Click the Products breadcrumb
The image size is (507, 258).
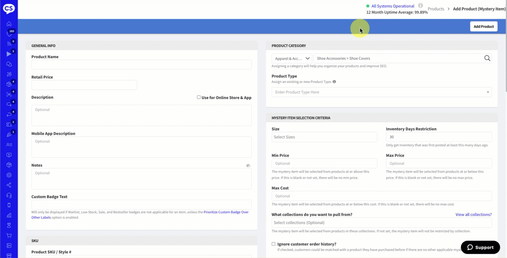[436, 9]
